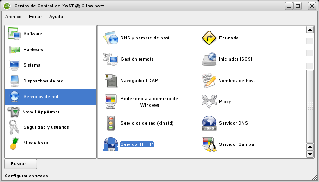This screenshot has width=319, height=182.
Task: Open the Gestión remota satellite icon
Action: coord(111,59)
